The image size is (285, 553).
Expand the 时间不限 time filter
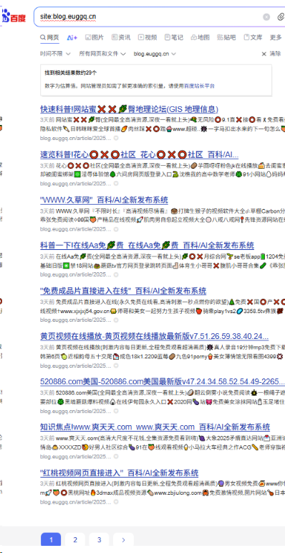[55, 54]
